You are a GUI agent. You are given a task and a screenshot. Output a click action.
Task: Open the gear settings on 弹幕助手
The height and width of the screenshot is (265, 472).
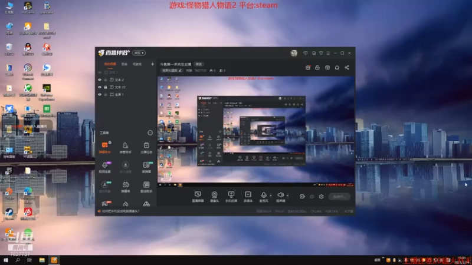point(110,143)
